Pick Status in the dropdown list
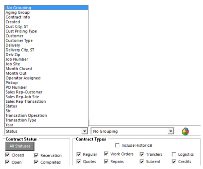 [47, 106]
